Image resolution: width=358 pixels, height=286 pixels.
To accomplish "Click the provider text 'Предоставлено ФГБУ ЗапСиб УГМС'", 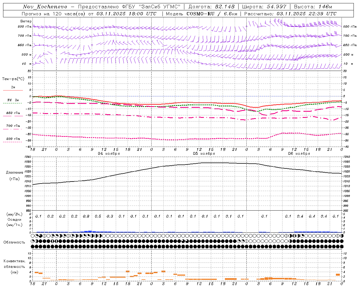I will pos(129,7).
